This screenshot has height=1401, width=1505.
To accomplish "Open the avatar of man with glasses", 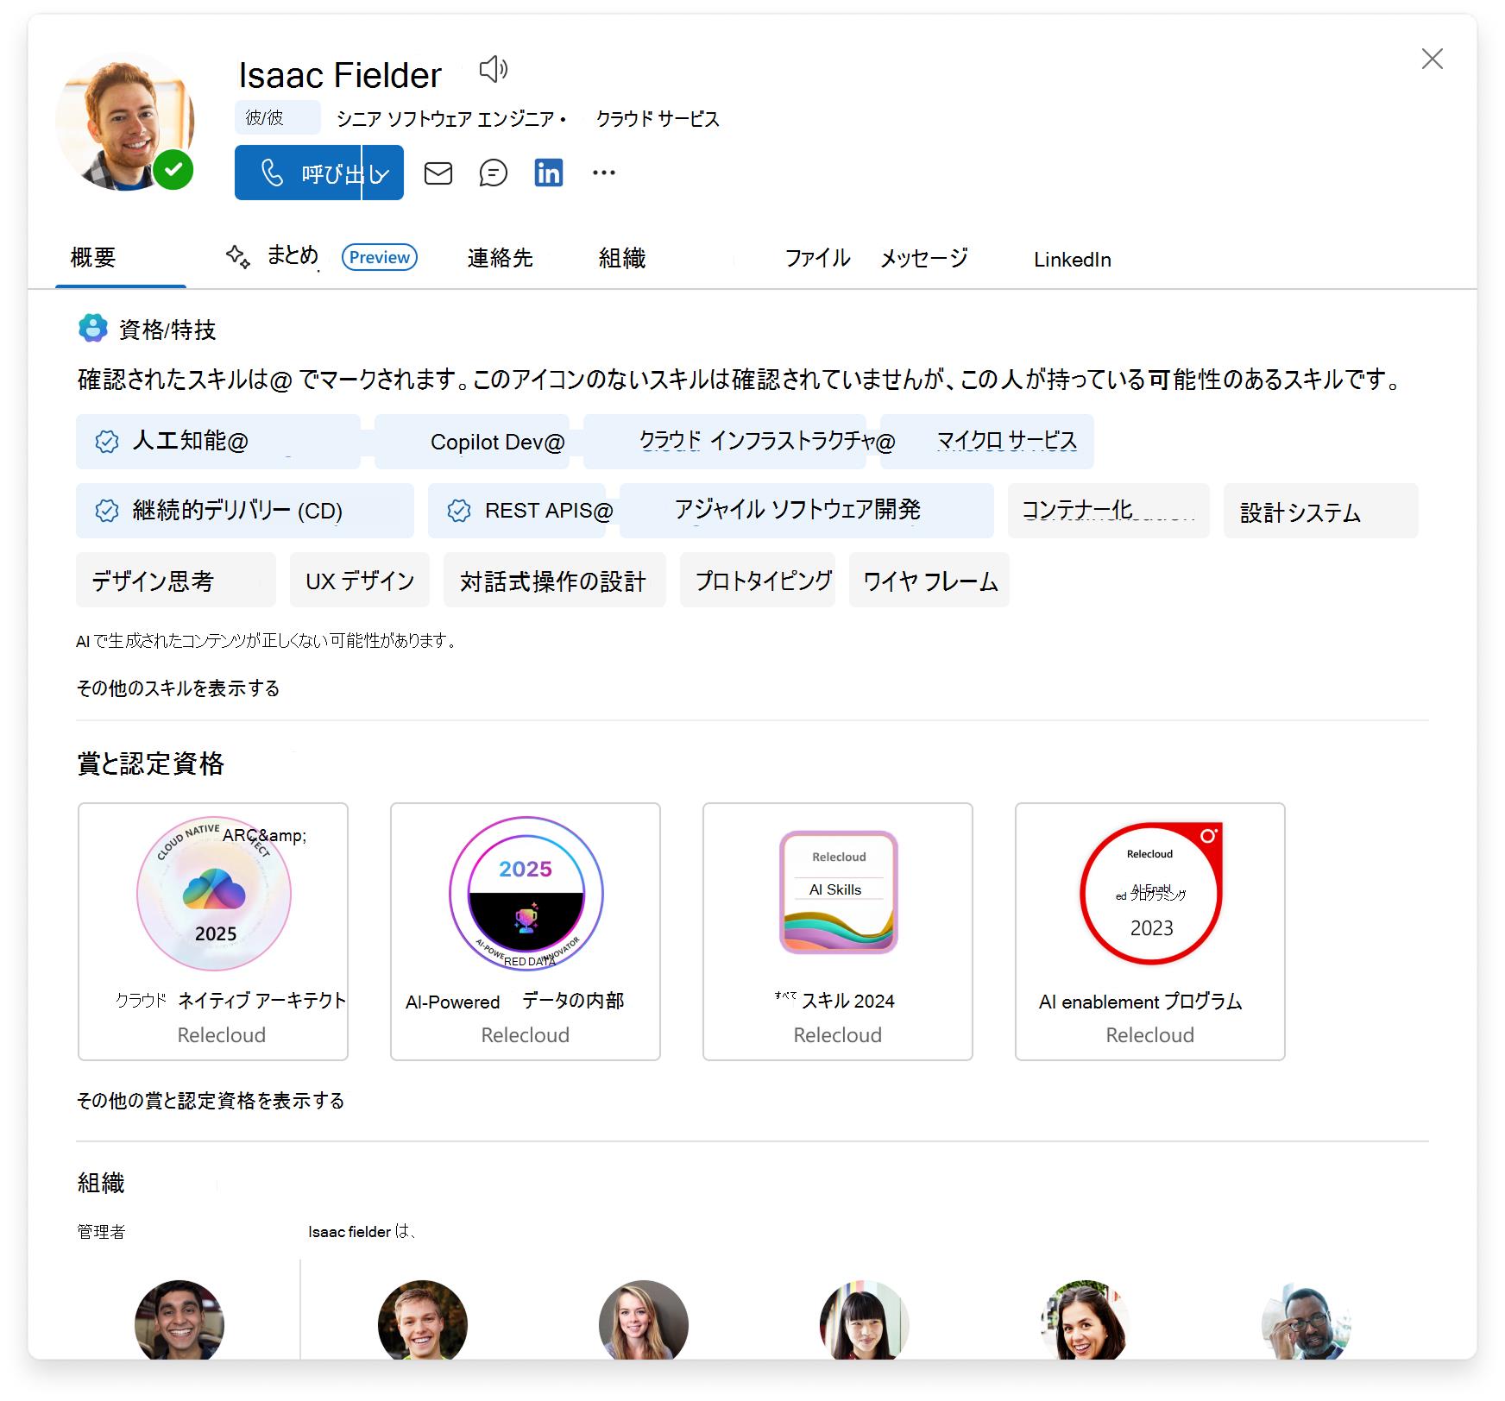I will (x=1307, y=1321).
